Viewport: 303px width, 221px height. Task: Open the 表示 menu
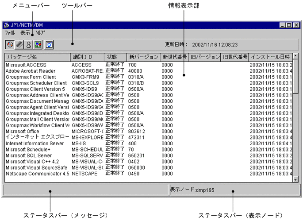pos(25,33)
